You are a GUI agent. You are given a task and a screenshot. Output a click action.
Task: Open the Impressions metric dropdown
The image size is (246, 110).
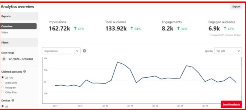coord(61,51)
